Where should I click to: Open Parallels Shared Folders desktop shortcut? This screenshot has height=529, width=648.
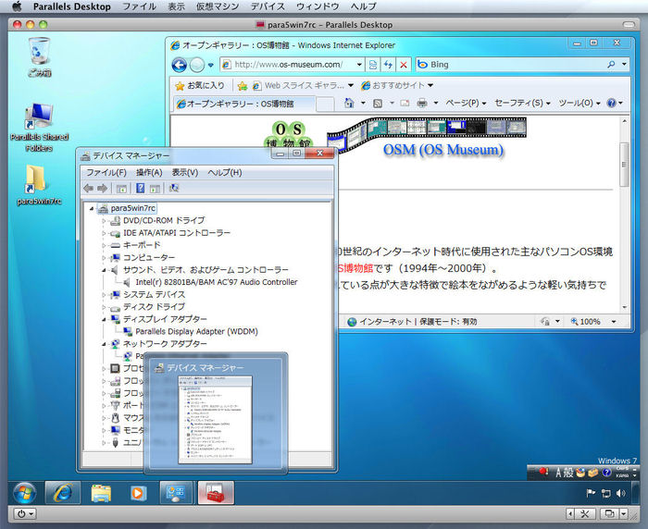39,128
